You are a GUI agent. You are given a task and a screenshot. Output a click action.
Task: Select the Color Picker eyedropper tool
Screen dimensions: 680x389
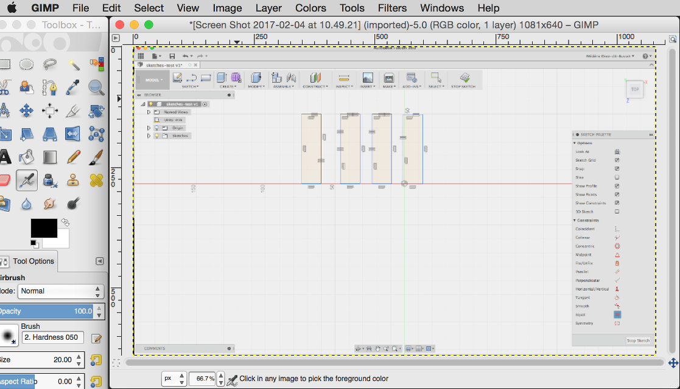click(x=73, y=88)
